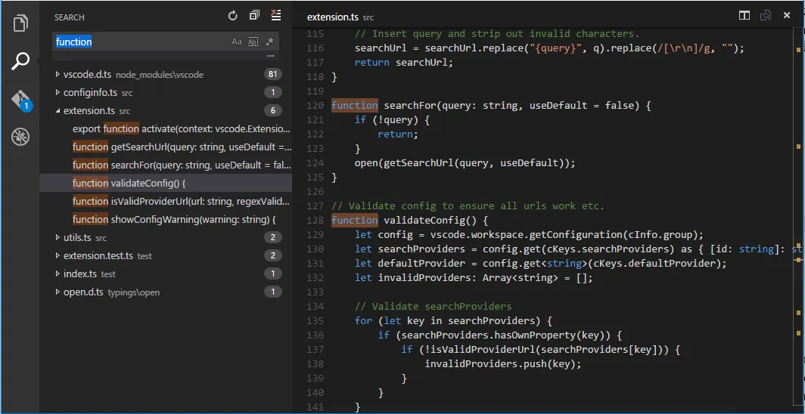Select the Search icon in activity bar
The width and height of the screenshot is (805, 414).
(x=20, y=61)
